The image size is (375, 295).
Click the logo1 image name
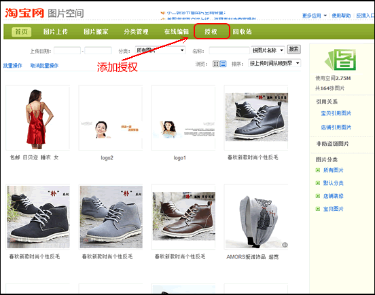pos(179,158)
